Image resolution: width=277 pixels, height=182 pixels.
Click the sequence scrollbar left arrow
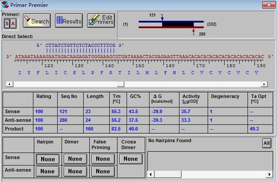click(x=10, y=84)
